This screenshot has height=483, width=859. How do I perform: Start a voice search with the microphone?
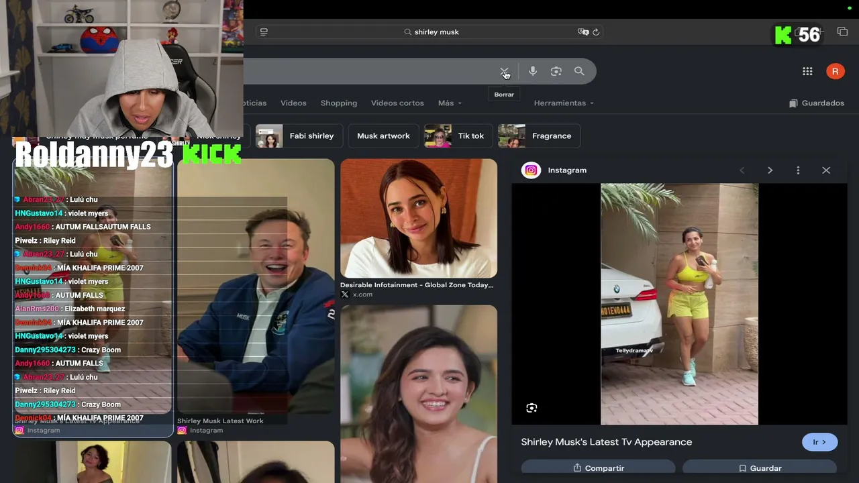[x=533, y=71]
